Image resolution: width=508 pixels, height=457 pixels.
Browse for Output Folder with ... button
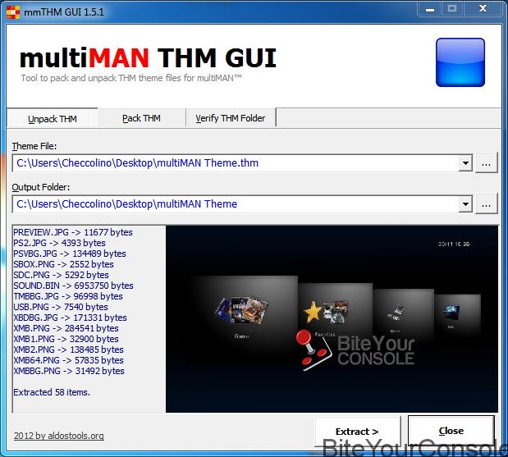point(486,204)
